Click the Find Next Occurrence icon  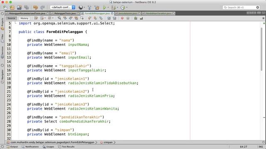71,18
